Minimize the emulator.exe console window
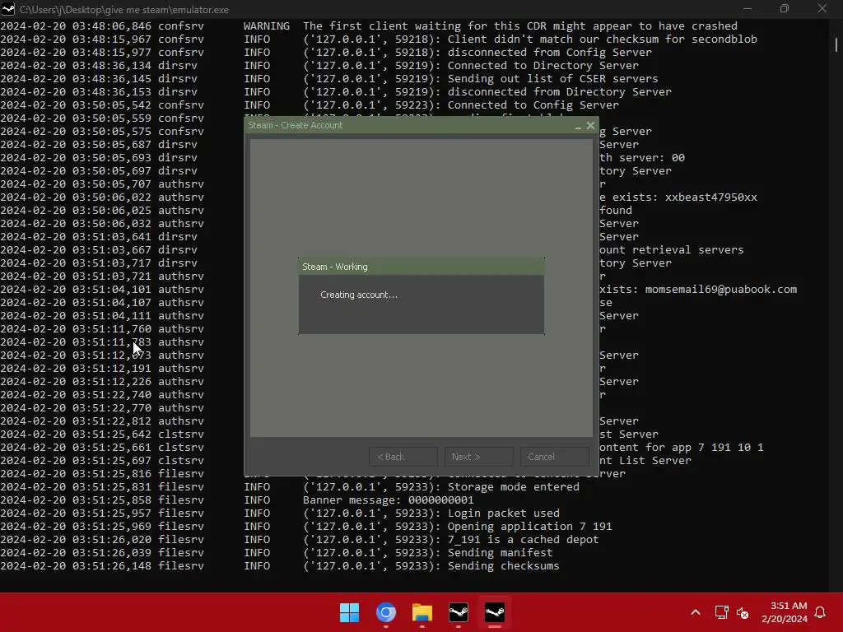843x632 pixels. tap(748, 8)
